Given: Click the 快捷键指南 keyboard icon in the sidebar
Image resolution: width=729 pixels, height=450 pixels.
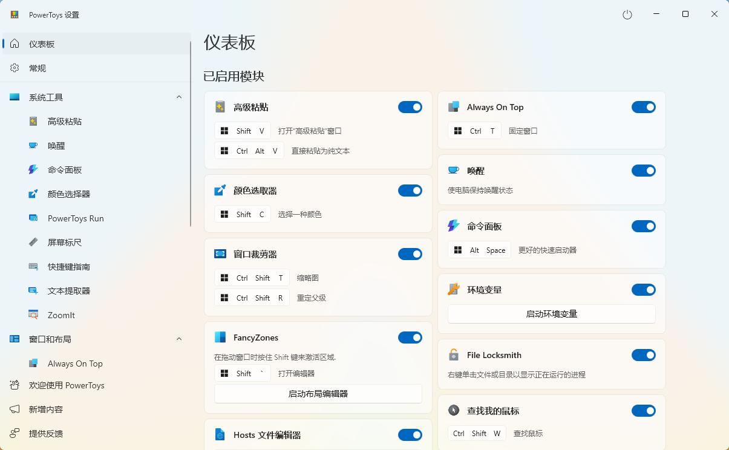Looking at the screenshot, I should point(33,267).
